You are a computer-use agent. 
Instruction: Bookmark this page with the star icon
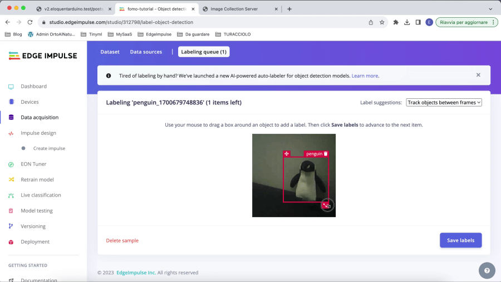point(382,22)
